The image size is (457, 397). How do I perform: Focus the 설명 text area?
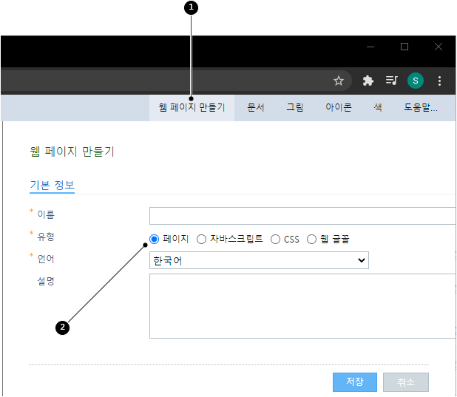click(x=302, y=306)
